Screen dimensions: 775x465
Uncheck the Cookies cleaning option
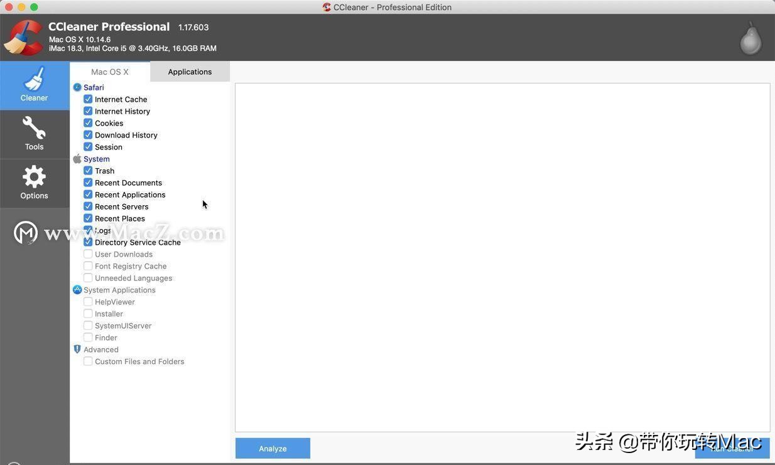point(88,122)
